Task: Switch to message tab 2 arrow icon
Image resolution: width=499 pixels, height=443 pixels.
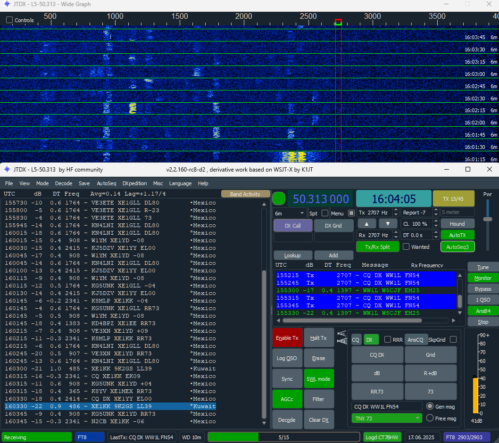Action: (x=342, y=341)
